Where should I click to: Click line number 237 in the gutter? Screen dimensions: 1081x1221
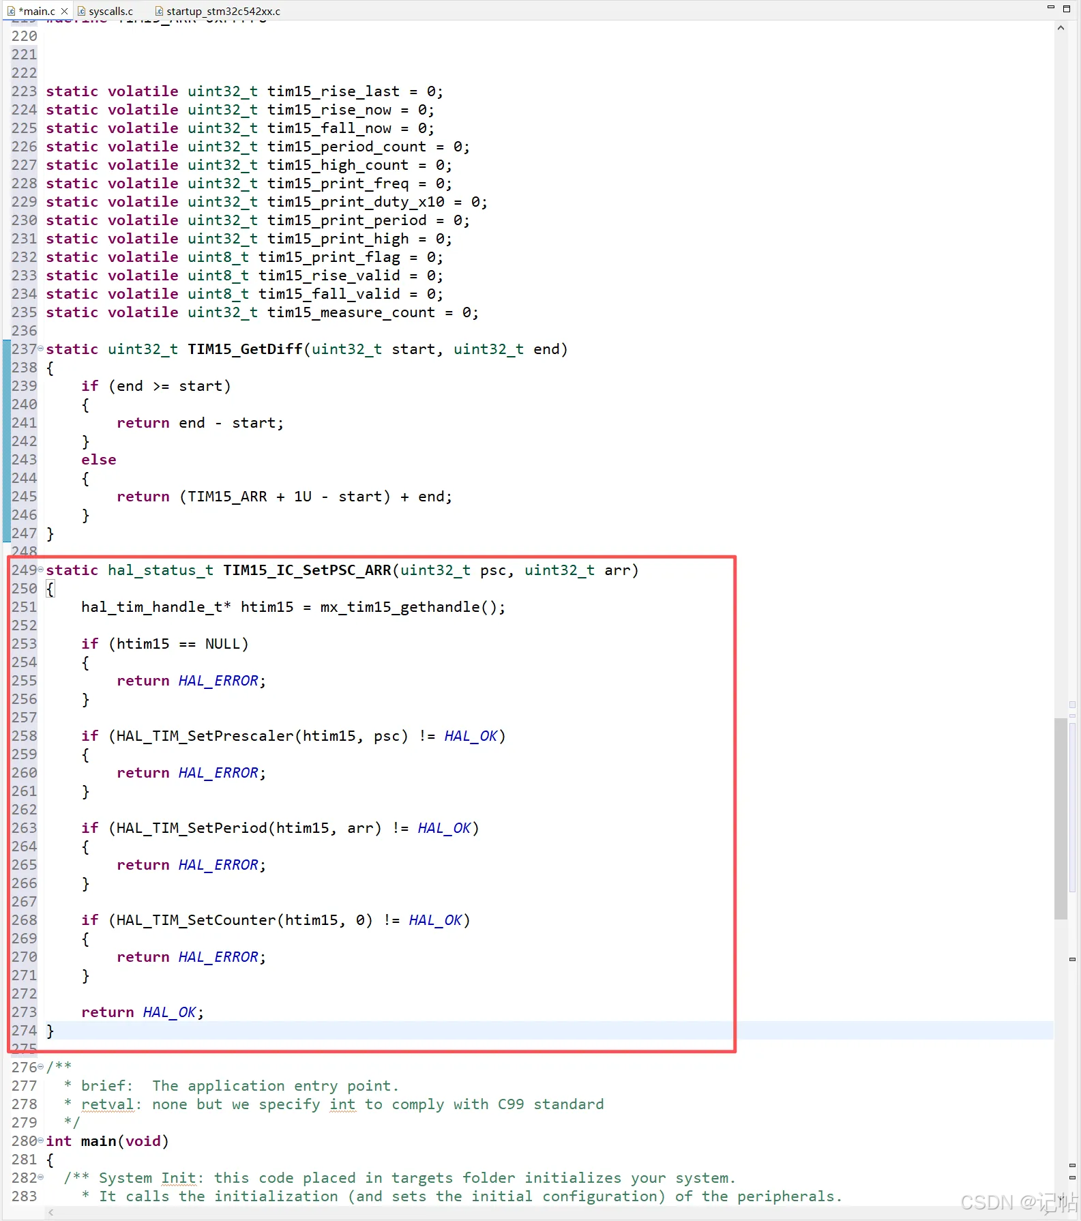[x=24, y=349]
